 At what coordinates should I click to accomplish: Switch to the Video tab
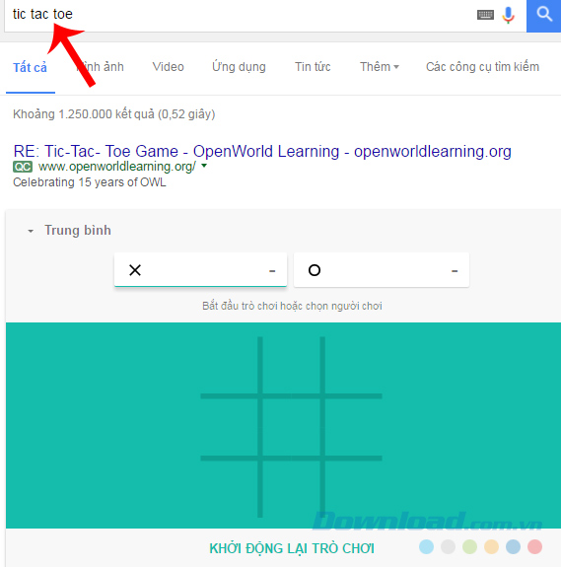[x=168, y=67]
